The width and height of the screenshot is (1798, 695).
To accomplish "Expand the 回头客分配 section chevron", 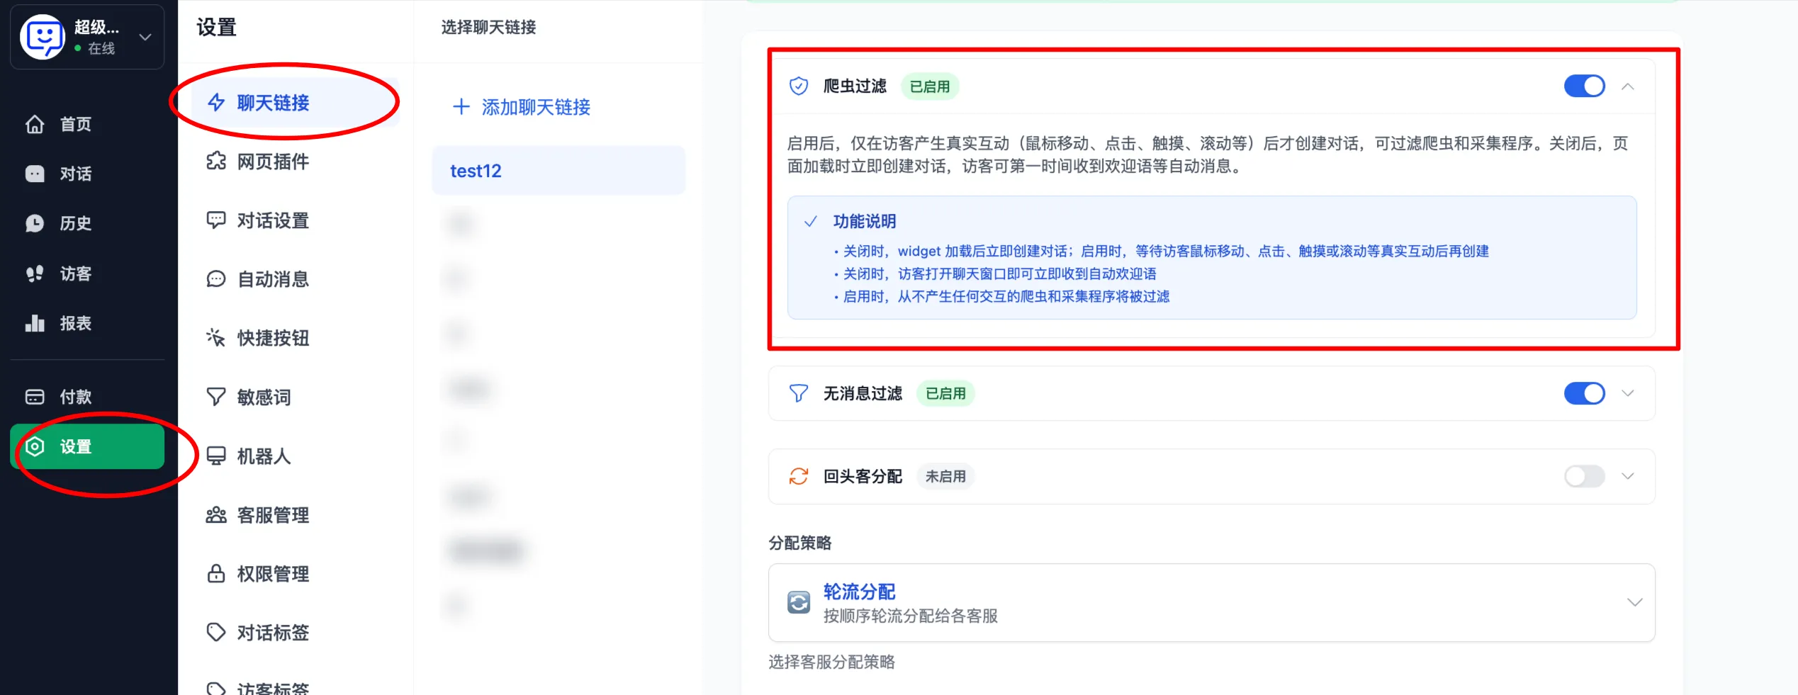I will (x=1628, y=476).
